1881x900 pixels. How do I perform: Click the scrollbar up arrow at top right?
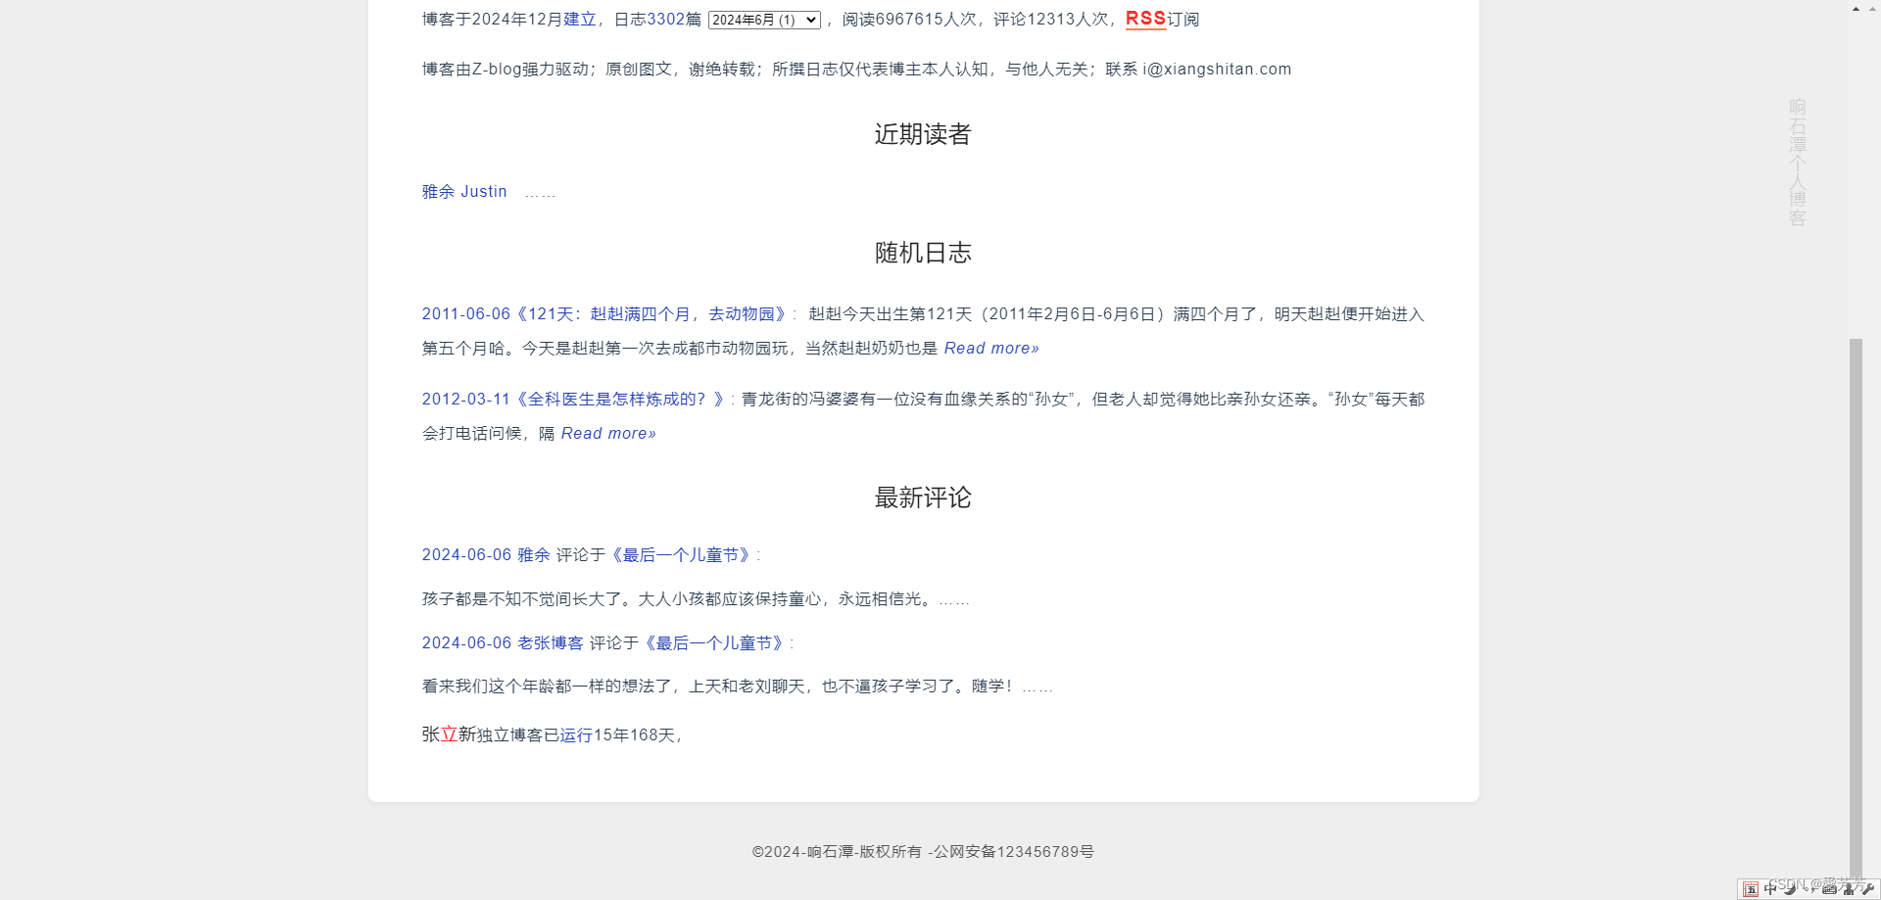[1856, 9]
